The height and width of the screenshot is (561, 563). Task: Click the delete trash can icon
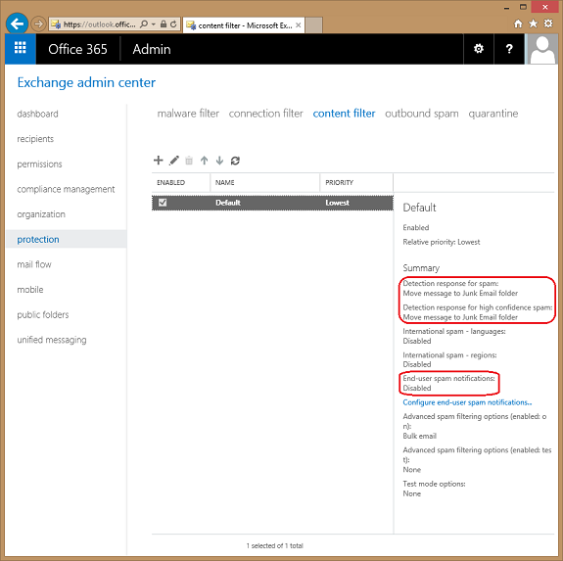pos(189,161)
